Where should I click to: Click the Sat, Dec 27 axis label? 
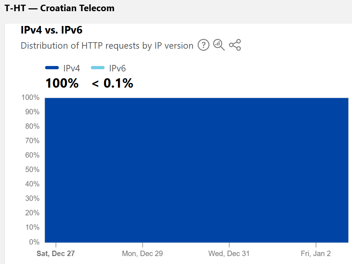click(56, 254)
